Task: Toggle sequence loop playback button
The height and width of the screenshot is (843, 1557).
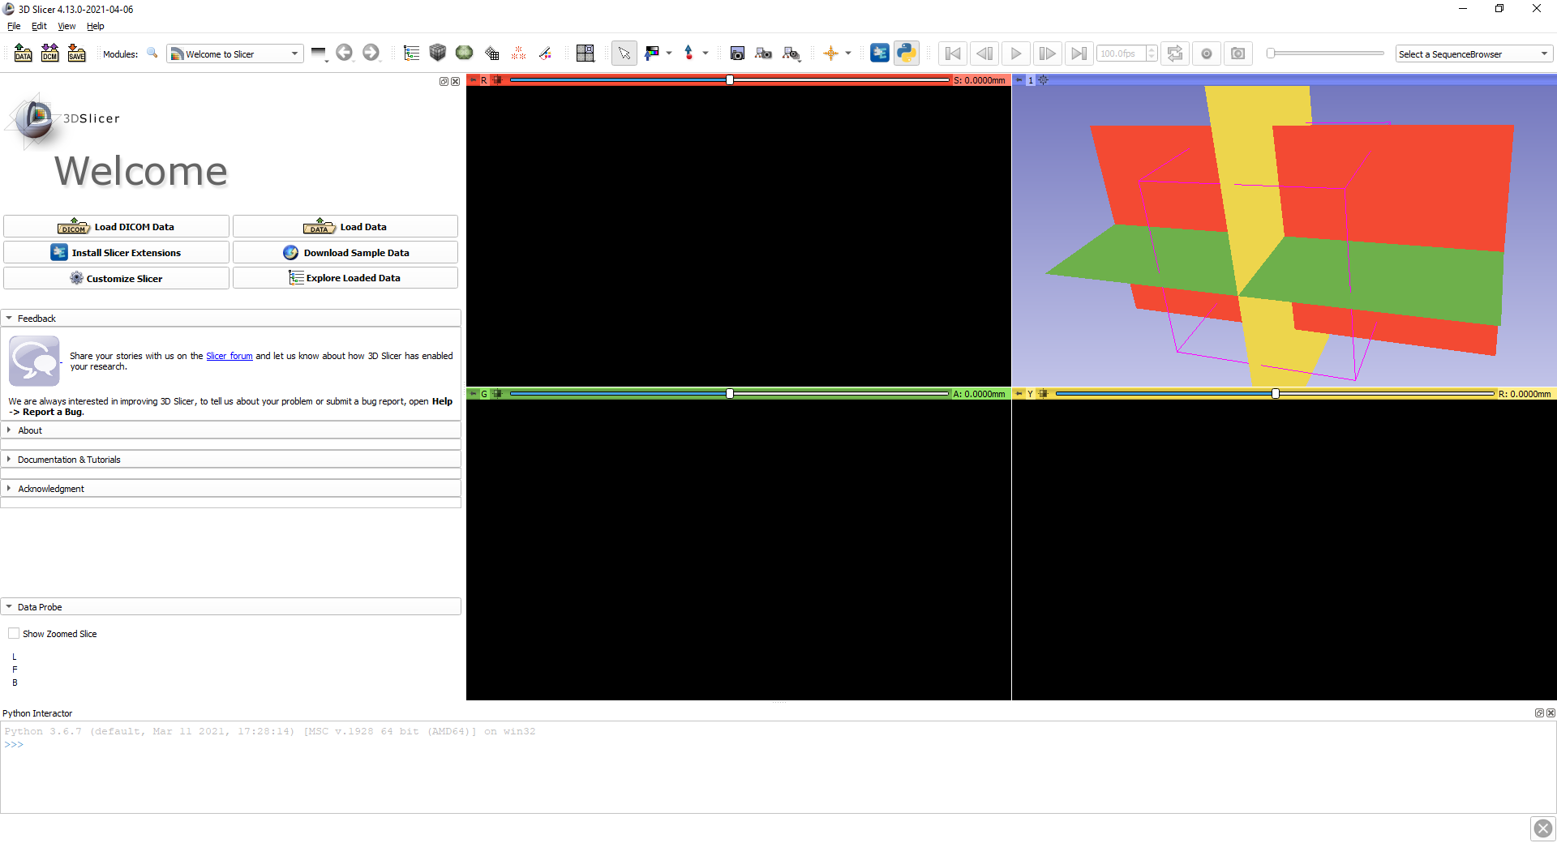Action: coord(1175,53)
